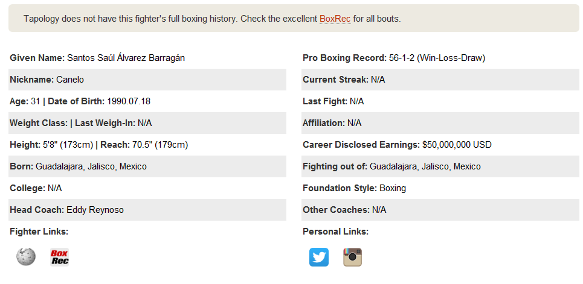Screen dimensions: 583x284
Task: Click the Career Disclosed Earnings amount
Action: click(457, 145)
